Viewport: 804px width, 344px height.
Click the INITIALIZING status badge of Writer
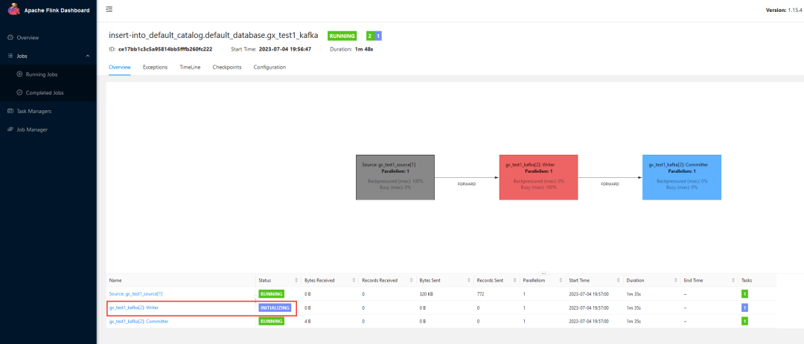pyautogui.click(x=275, y=308)
